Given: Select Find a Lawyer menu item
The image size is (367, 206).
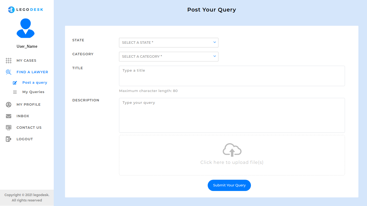Looking at the screenshot, I should (32, 72).
